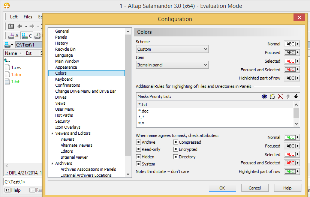Click the Altap Salamander app icon in title bar
The image size is (310, 197).
[x=7, y=6]
